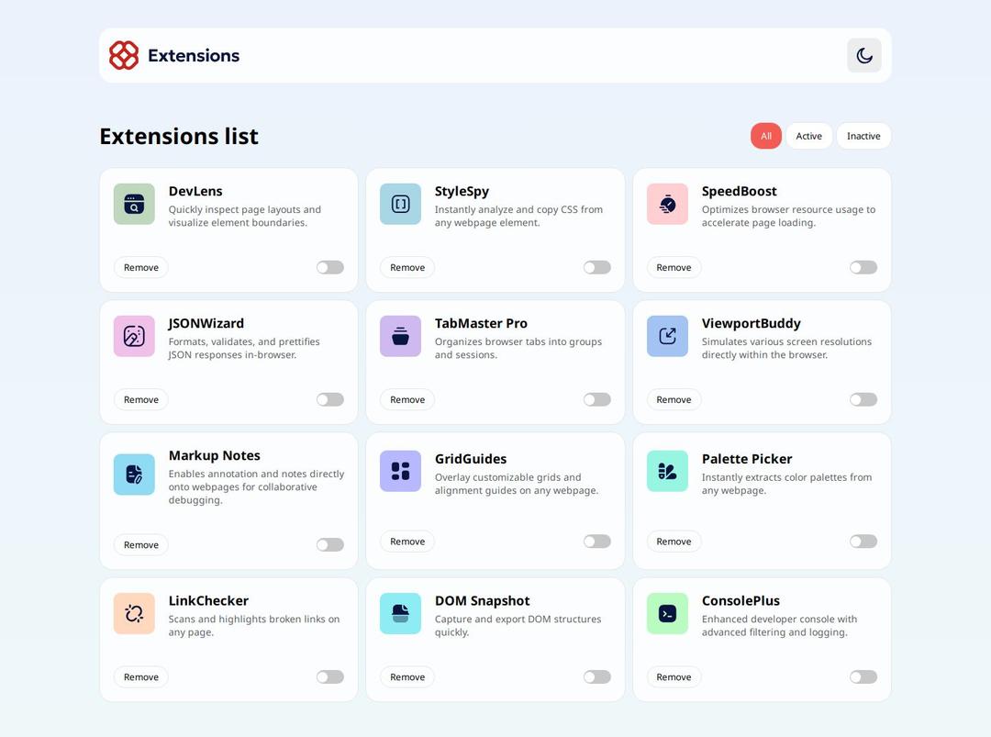991x737 pixels.
Task: Click the SpeedBoost stopwatch icon
Action: [x=667, y=204]
